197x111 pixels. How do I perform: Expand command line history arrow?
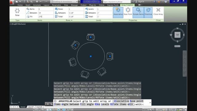150,103
